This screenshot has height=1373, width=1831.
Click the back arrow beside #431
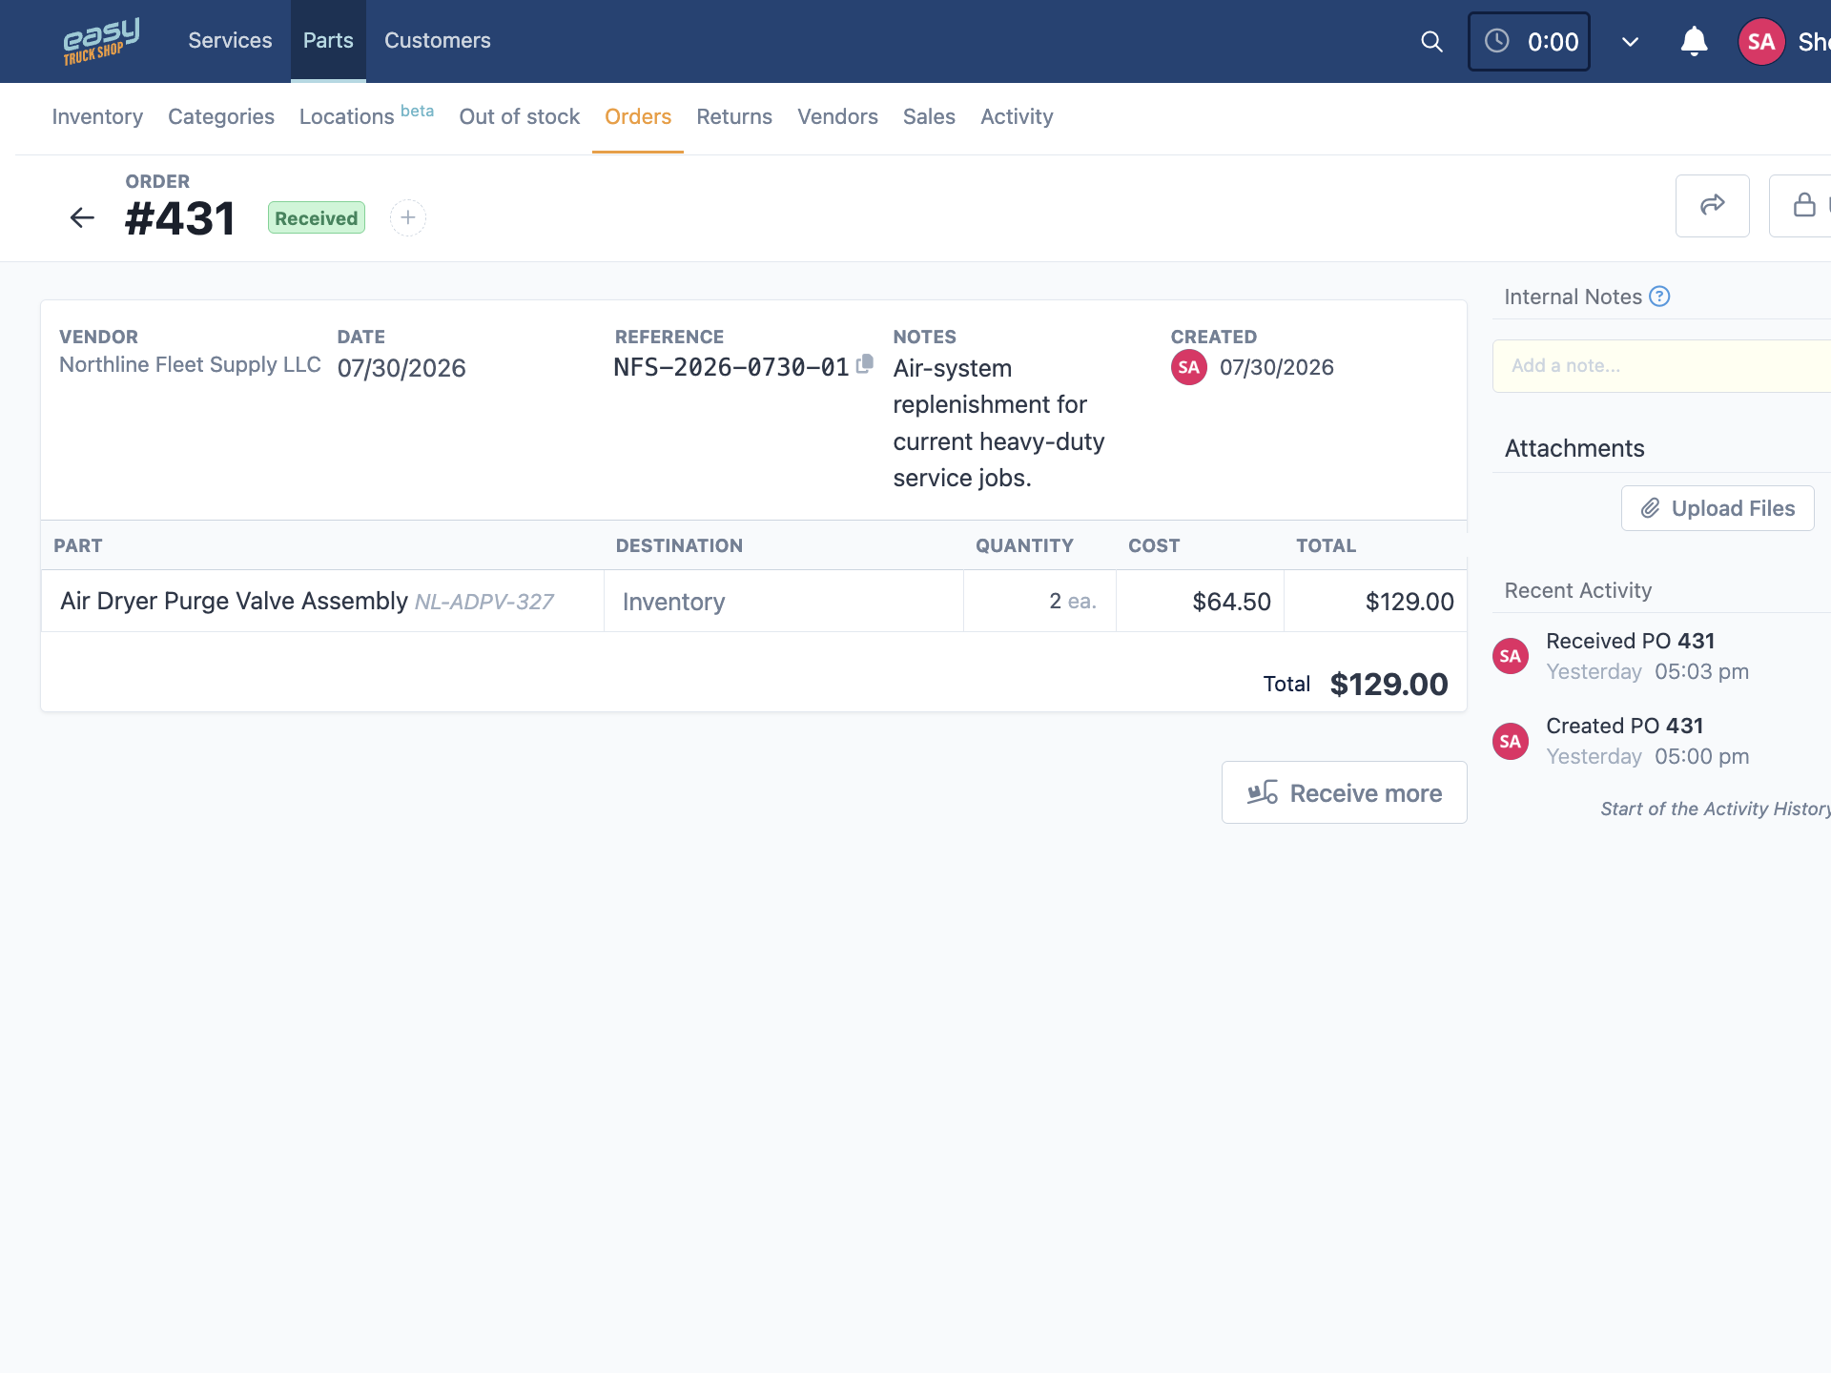(x=82, y=218)
